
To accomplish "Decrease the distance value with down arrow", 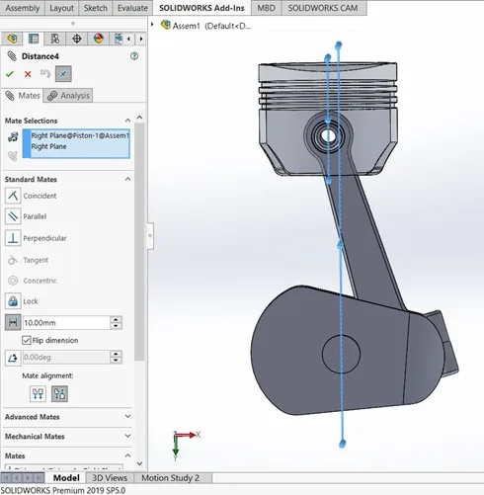I will click(116, 326).
